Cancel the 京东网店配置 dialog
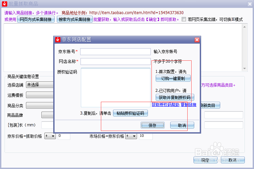Viewport: 254px width, 169px height. click(x=182, y=125)
